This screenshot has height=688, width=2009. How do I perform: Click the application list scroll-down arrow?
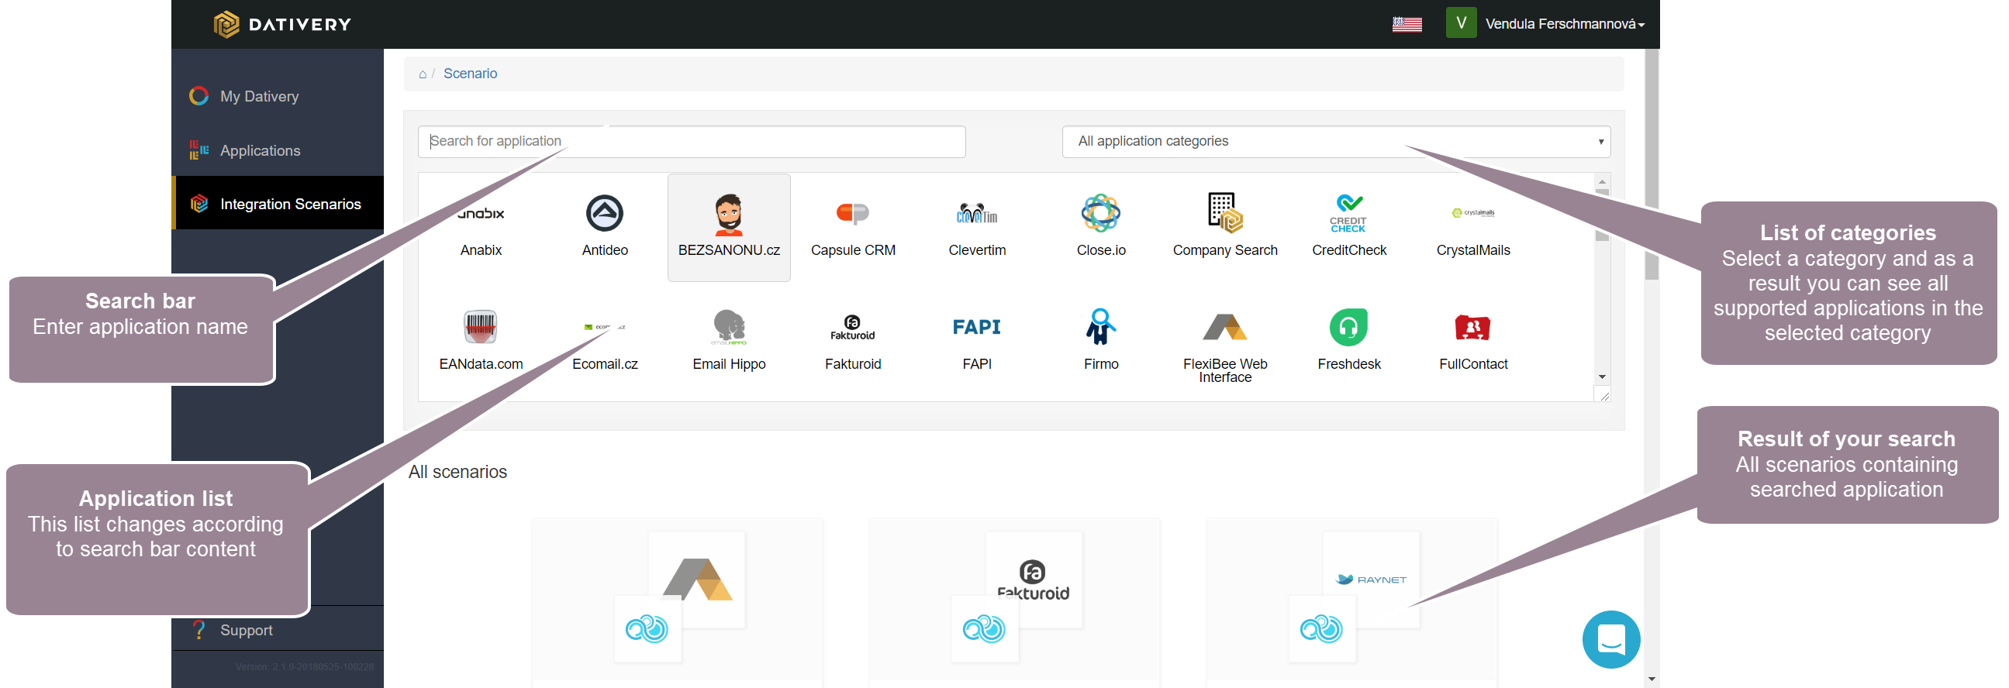[1601, 377]
